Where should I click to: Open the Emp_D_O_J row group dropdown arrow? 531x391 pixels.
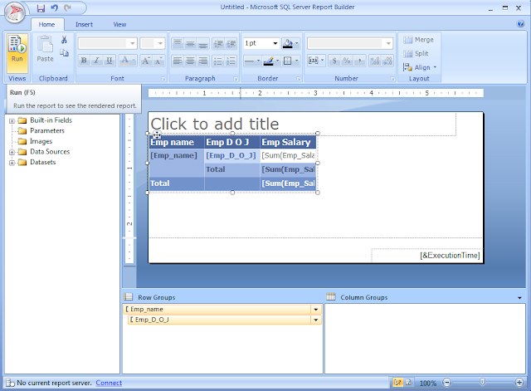(315, 320)
